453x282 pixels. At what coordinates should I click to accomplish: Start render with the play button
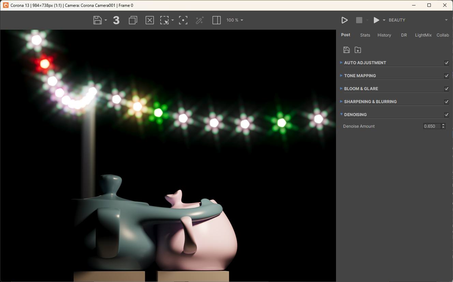pyautogui.click(x=345, y=20)
